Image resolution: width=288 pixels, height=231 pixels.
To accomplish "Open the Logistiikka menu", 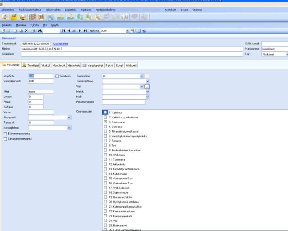I will [x=71, y=10].
